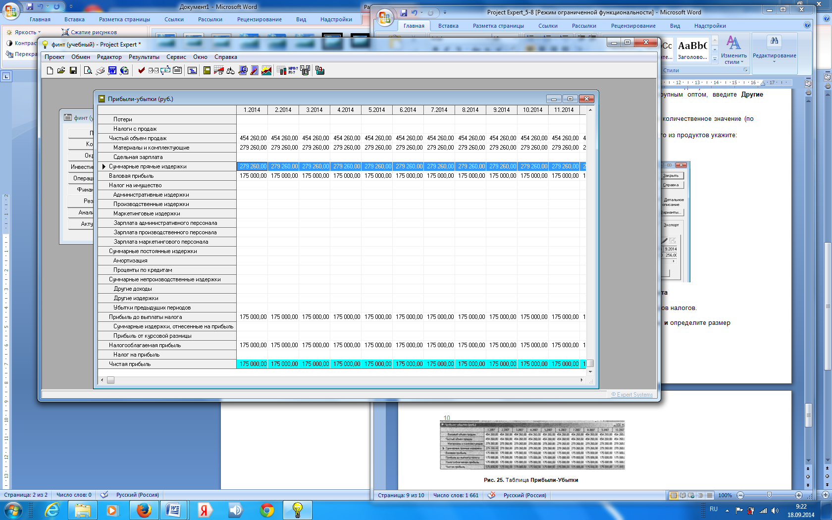Screen dimensions: 832x520
Task: Switch to Рецензирование tab in Документ1 window
Action: (260, 19)
